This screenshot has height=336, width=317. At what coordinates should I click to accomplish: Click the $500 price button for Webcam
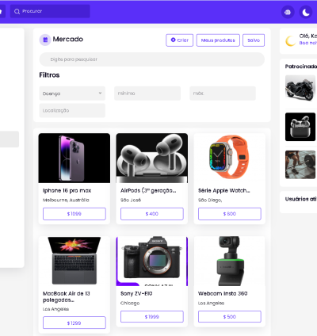[230, 316]
